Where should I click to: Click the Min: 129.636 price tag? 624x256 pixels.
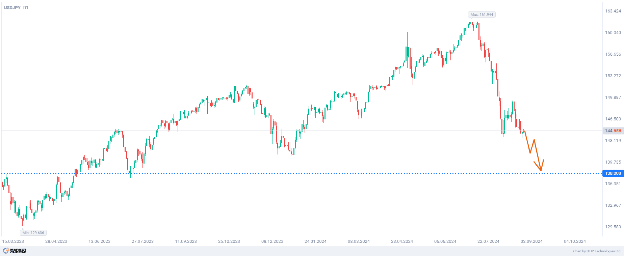tap(33, 233)
